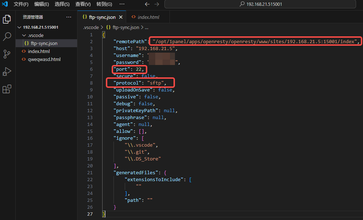Collapse the 192.168.21.515001 root folder
The height and width of the screenshot is (220, 363).
click(x=20, y=27)
